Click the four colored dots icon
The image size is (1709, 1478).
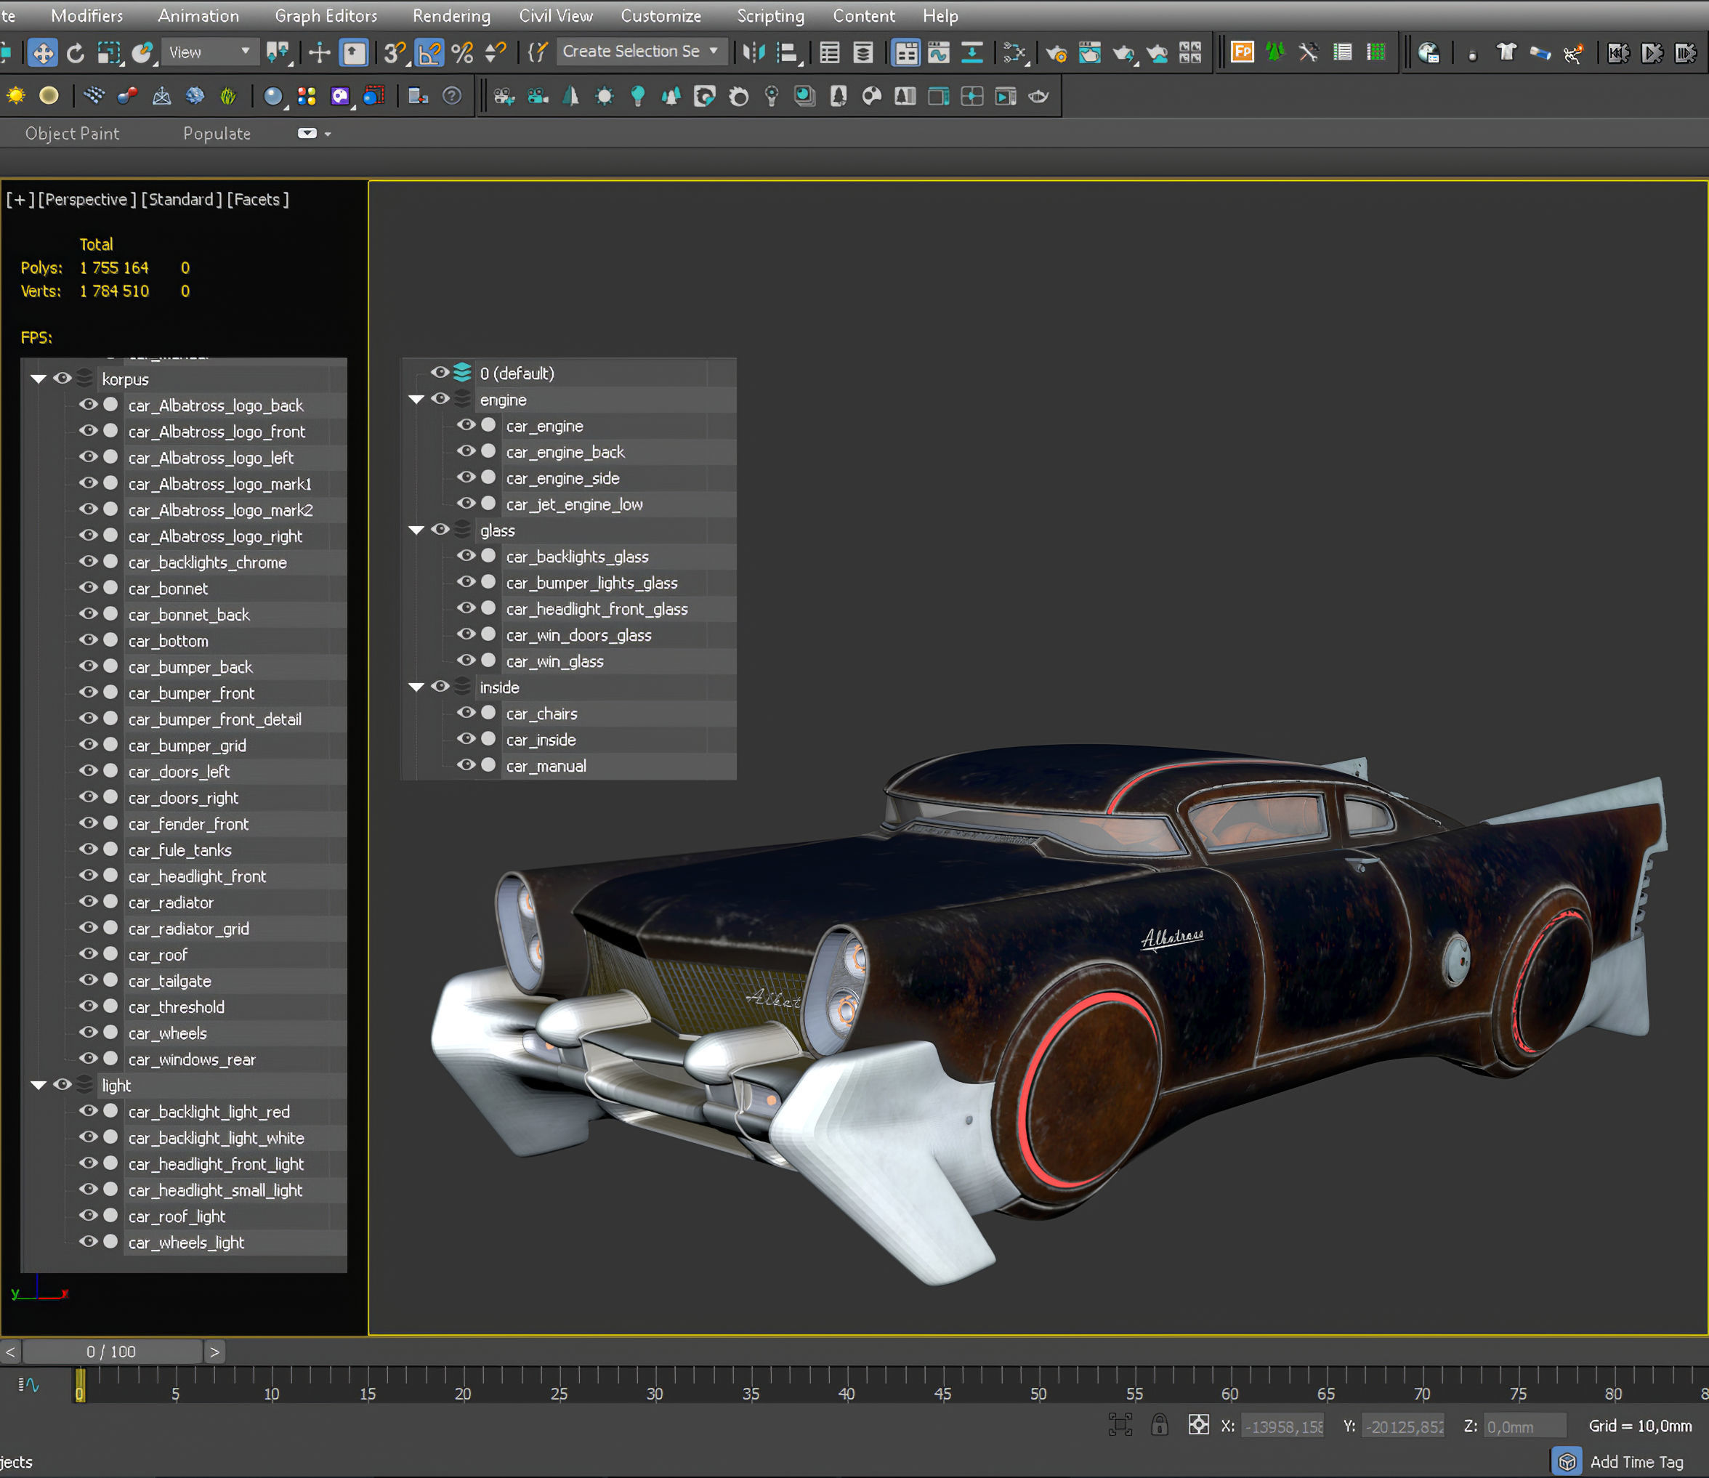point(307,97)
